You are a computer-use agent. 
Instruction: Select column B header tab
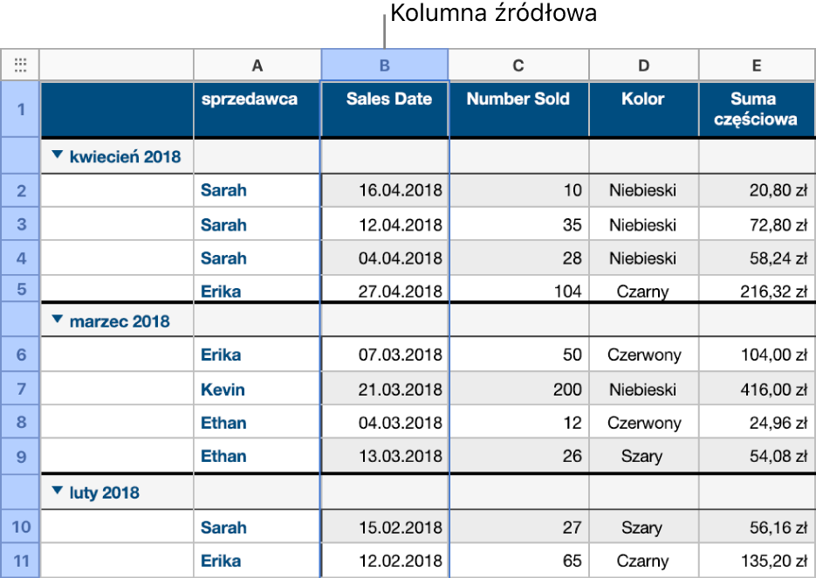pos(385,65)
